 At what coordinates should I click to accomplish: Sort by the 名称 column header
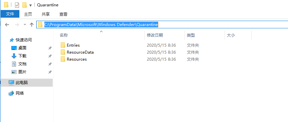click(x=64, y=35)
